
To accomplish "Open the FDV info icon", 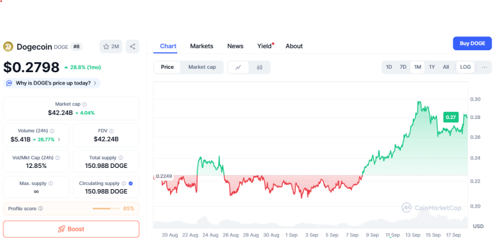I will pos(112,131).
